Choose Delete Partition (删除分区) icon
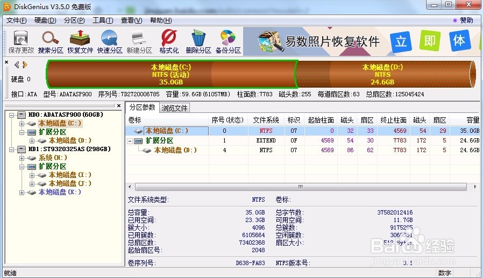Screen dimensions: 483x278 pos(198,42)
